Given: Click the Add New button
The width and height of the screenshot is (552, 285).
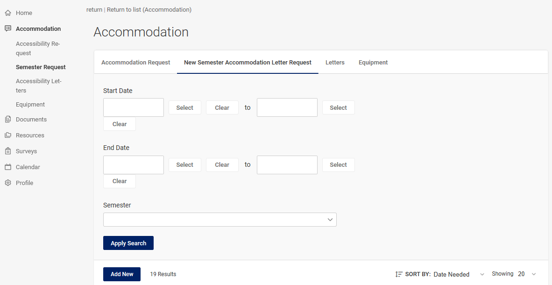Looking at the screenshot, I should click(122, 274).
